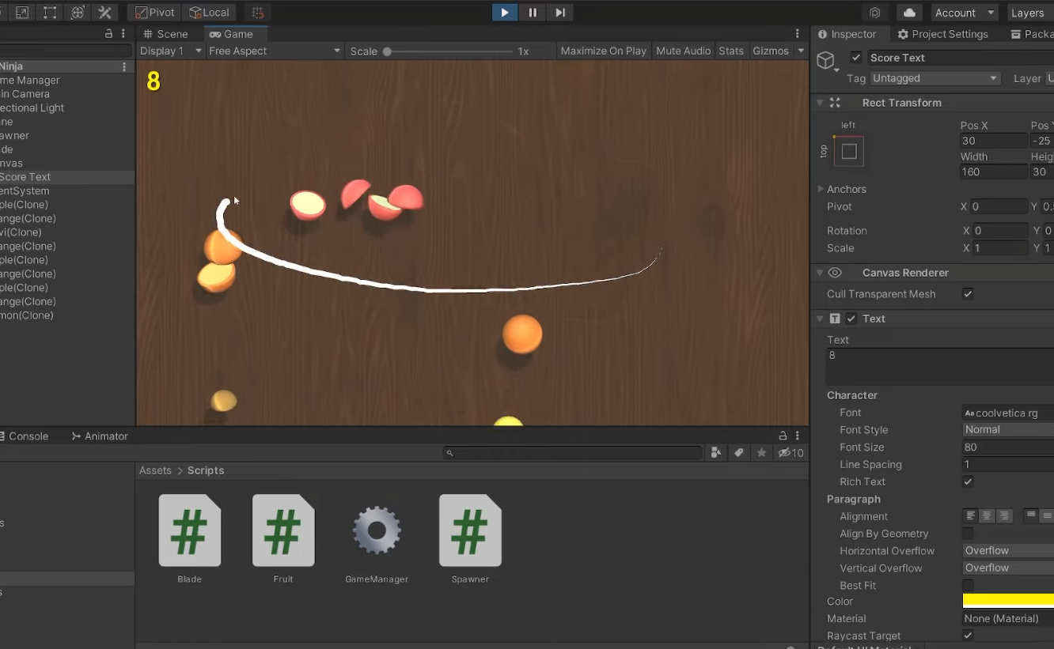Viewport: 1054px width, 649px height.
Task: Set text alignment to left
Action: 971,516
